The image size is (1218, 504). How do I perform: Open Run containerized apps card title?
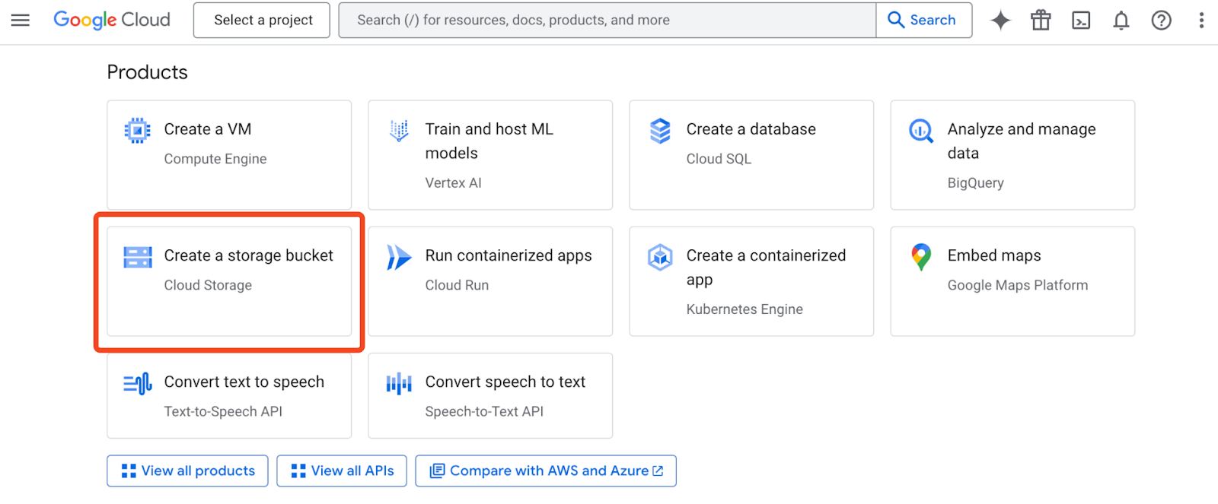pyautogui.click(x=509, y=255)
